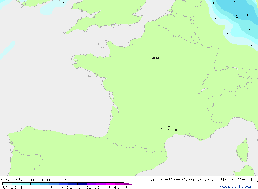The height and width of the screenshot is (189, 258).
Task: Click the '0' precipitation value off western coast
Action: (13, 44)
